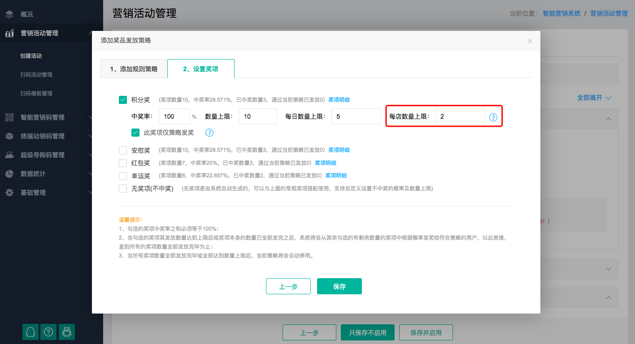Click the pie chart icon beside 数据统计

coord(9,174)
